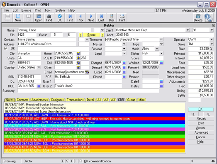The width and height of the screenshot is (217, 164).
Task: Dial the Home phone number icon
Action: coord(78,54)
